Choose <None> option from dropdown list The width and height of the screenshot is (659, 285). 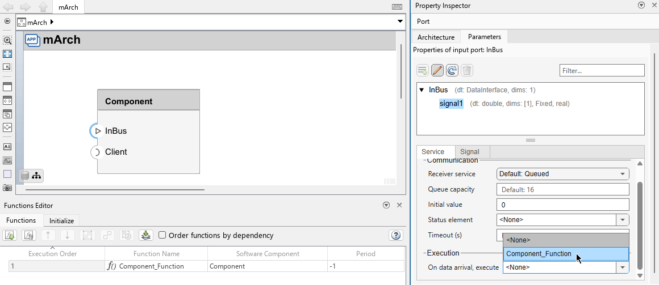click(x=566, y=240)
